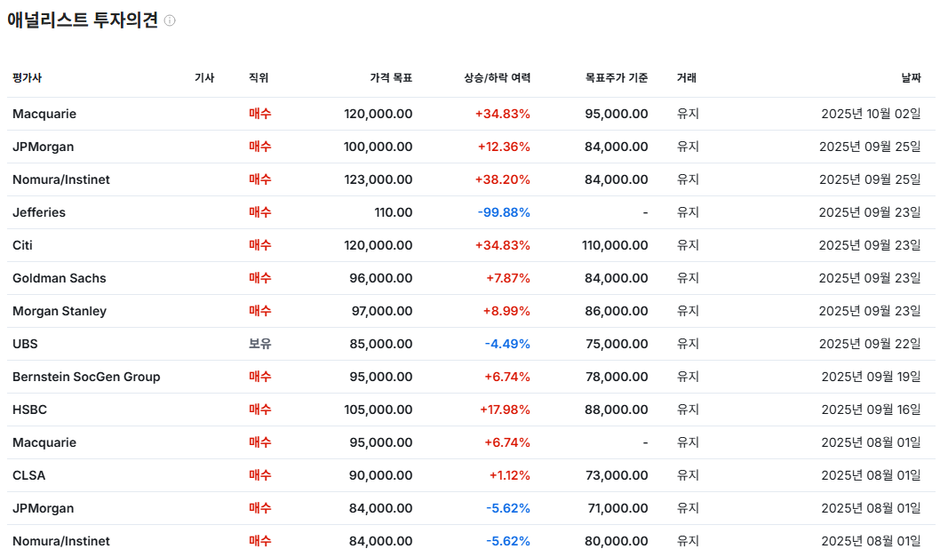
Task: Select JPMorgan in the 71,000.00 basis row
Action: [x=44, y=508]
